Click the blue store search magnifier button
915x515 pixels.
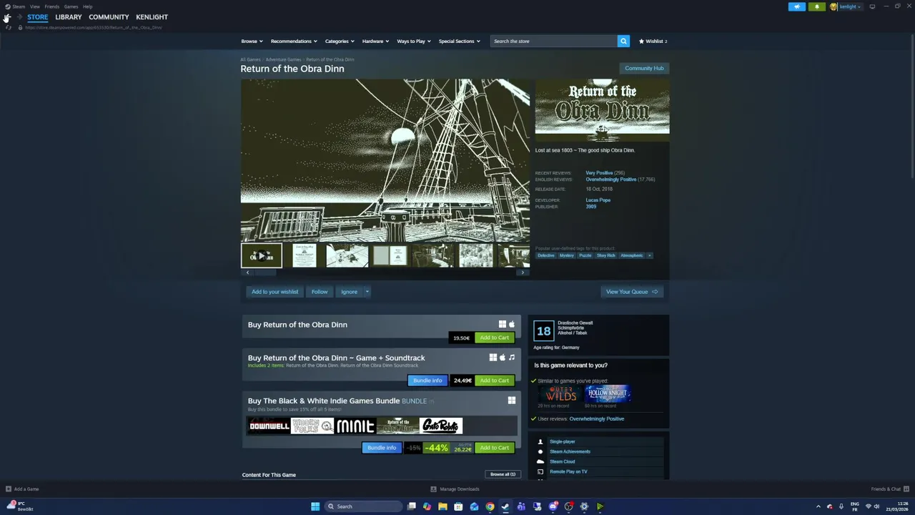pos(623,41)
